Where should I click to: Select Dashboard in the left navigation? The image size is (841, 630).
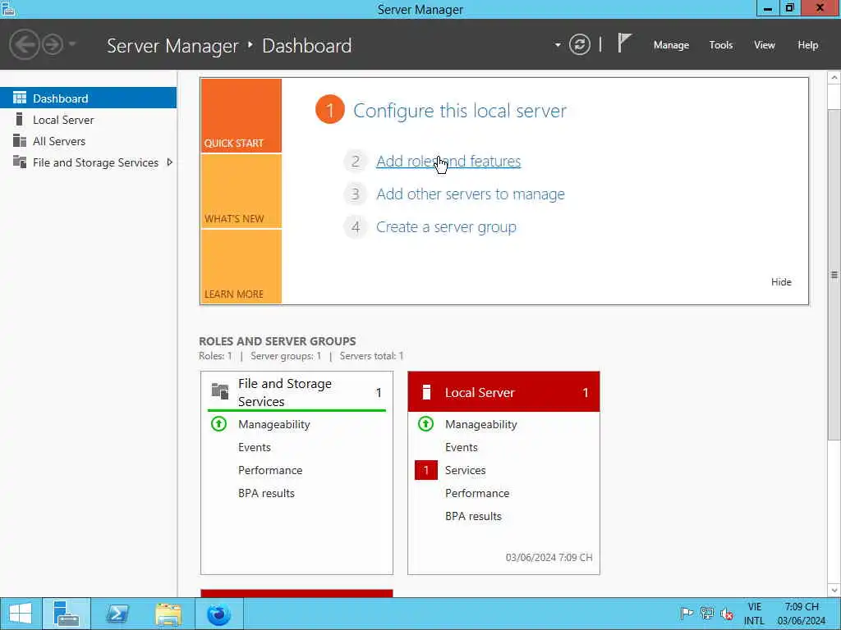coord(88,98)
